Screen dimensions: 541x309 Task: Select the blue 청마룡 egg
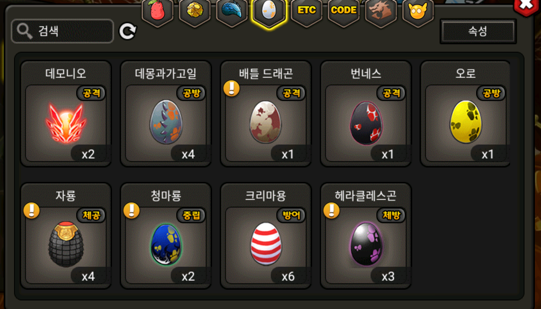pyautogui.click(x=166, y=236)
